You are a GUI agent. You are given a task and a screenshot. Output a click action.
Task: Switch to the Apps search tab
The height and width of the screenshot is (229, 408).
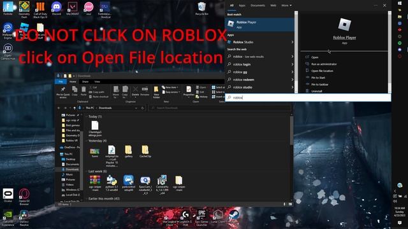tap(242, 6)
